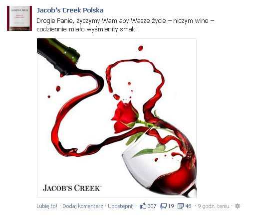This screenshot has height=216, width=256.
Task: Open the '9 godz. temu' timestamp
Action: pos(214,206)
